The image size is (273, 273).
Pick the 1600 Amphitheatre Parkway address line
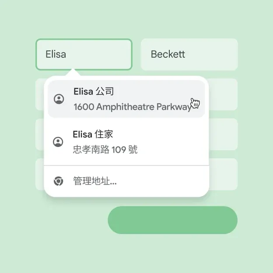click(132, 107)
